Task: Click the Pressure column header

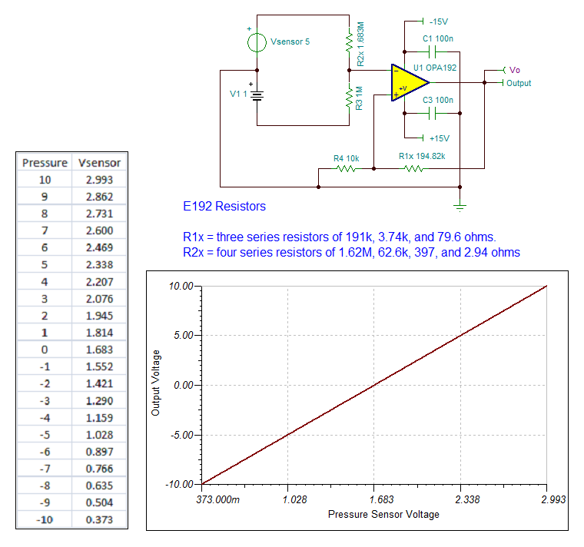Action: tap(45, 163)
